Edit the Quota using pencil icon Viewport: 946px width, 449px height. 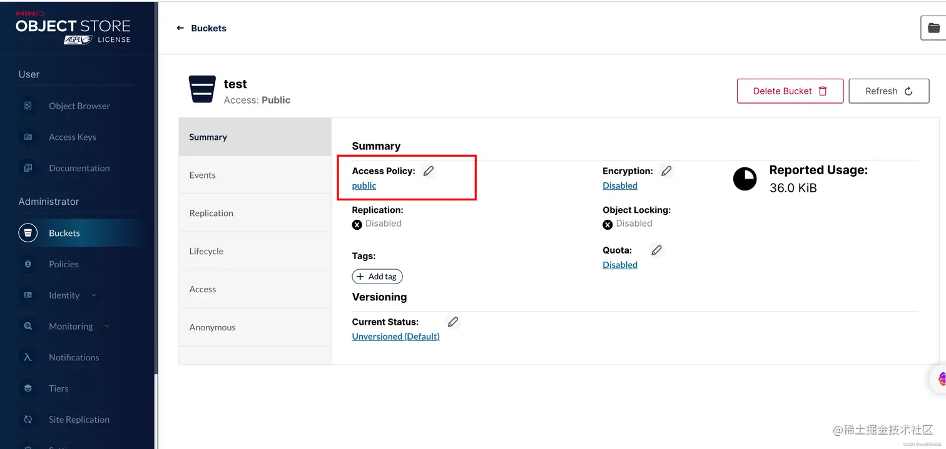[656, 250]
